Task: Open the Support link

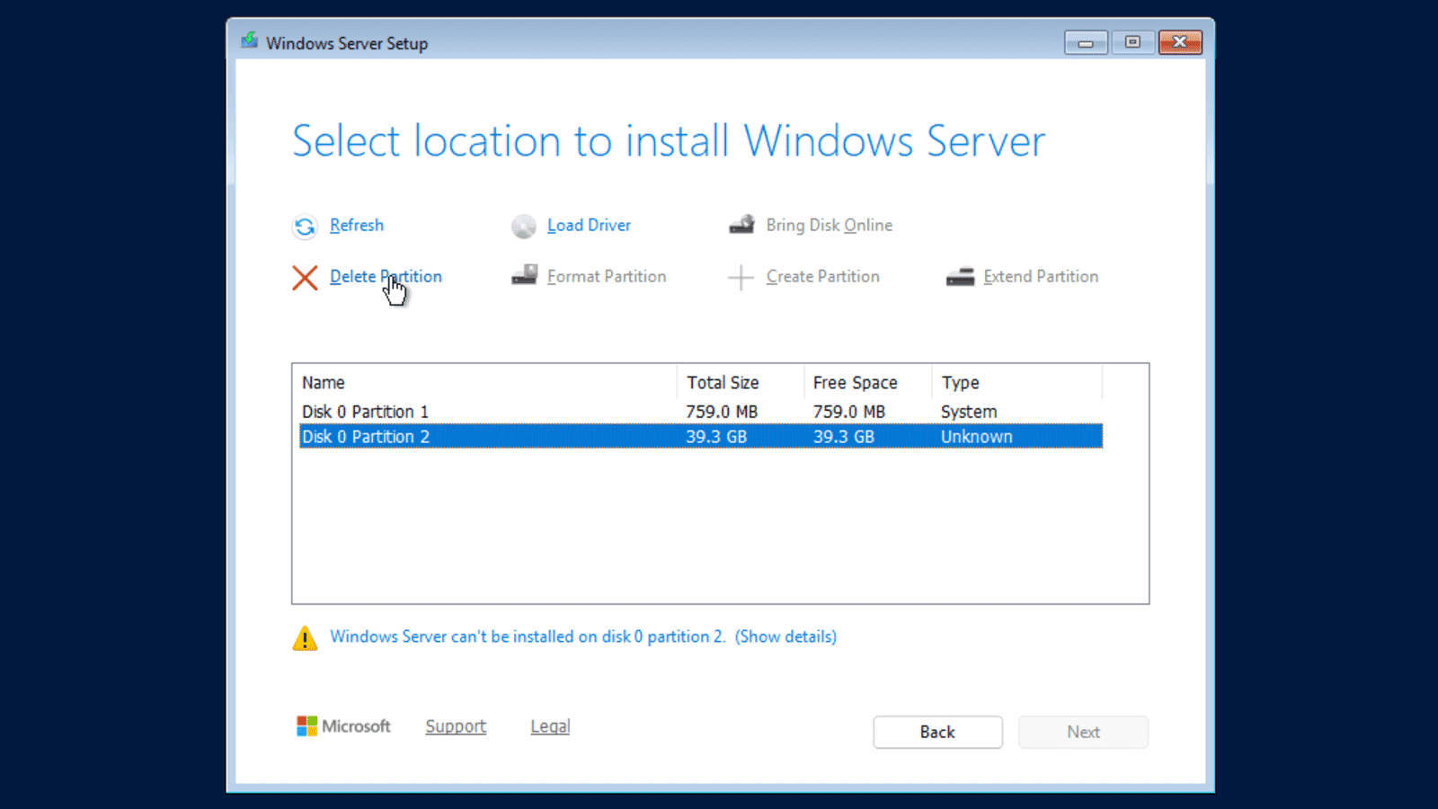Action: point(456,726)
